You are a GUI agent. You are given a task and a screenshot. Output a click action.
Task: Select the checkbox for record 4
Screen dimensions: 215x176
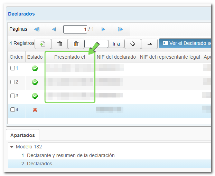coord(12,110)
